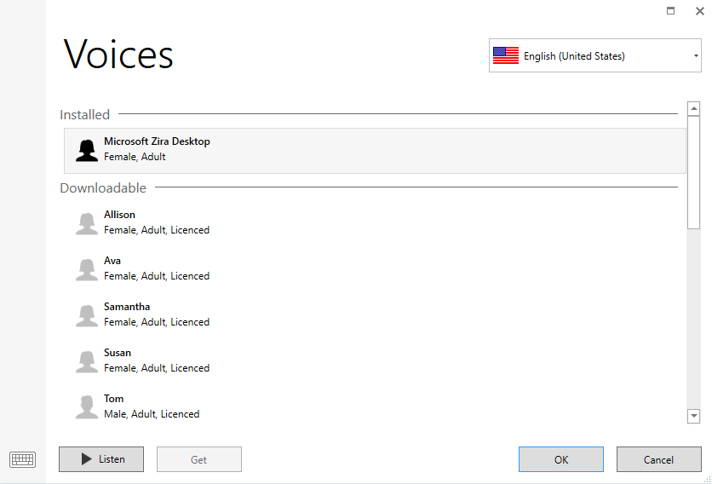Open the English (United States) language dropdown
This screenshot has height=484, width=712.
(x=594, y=55)
